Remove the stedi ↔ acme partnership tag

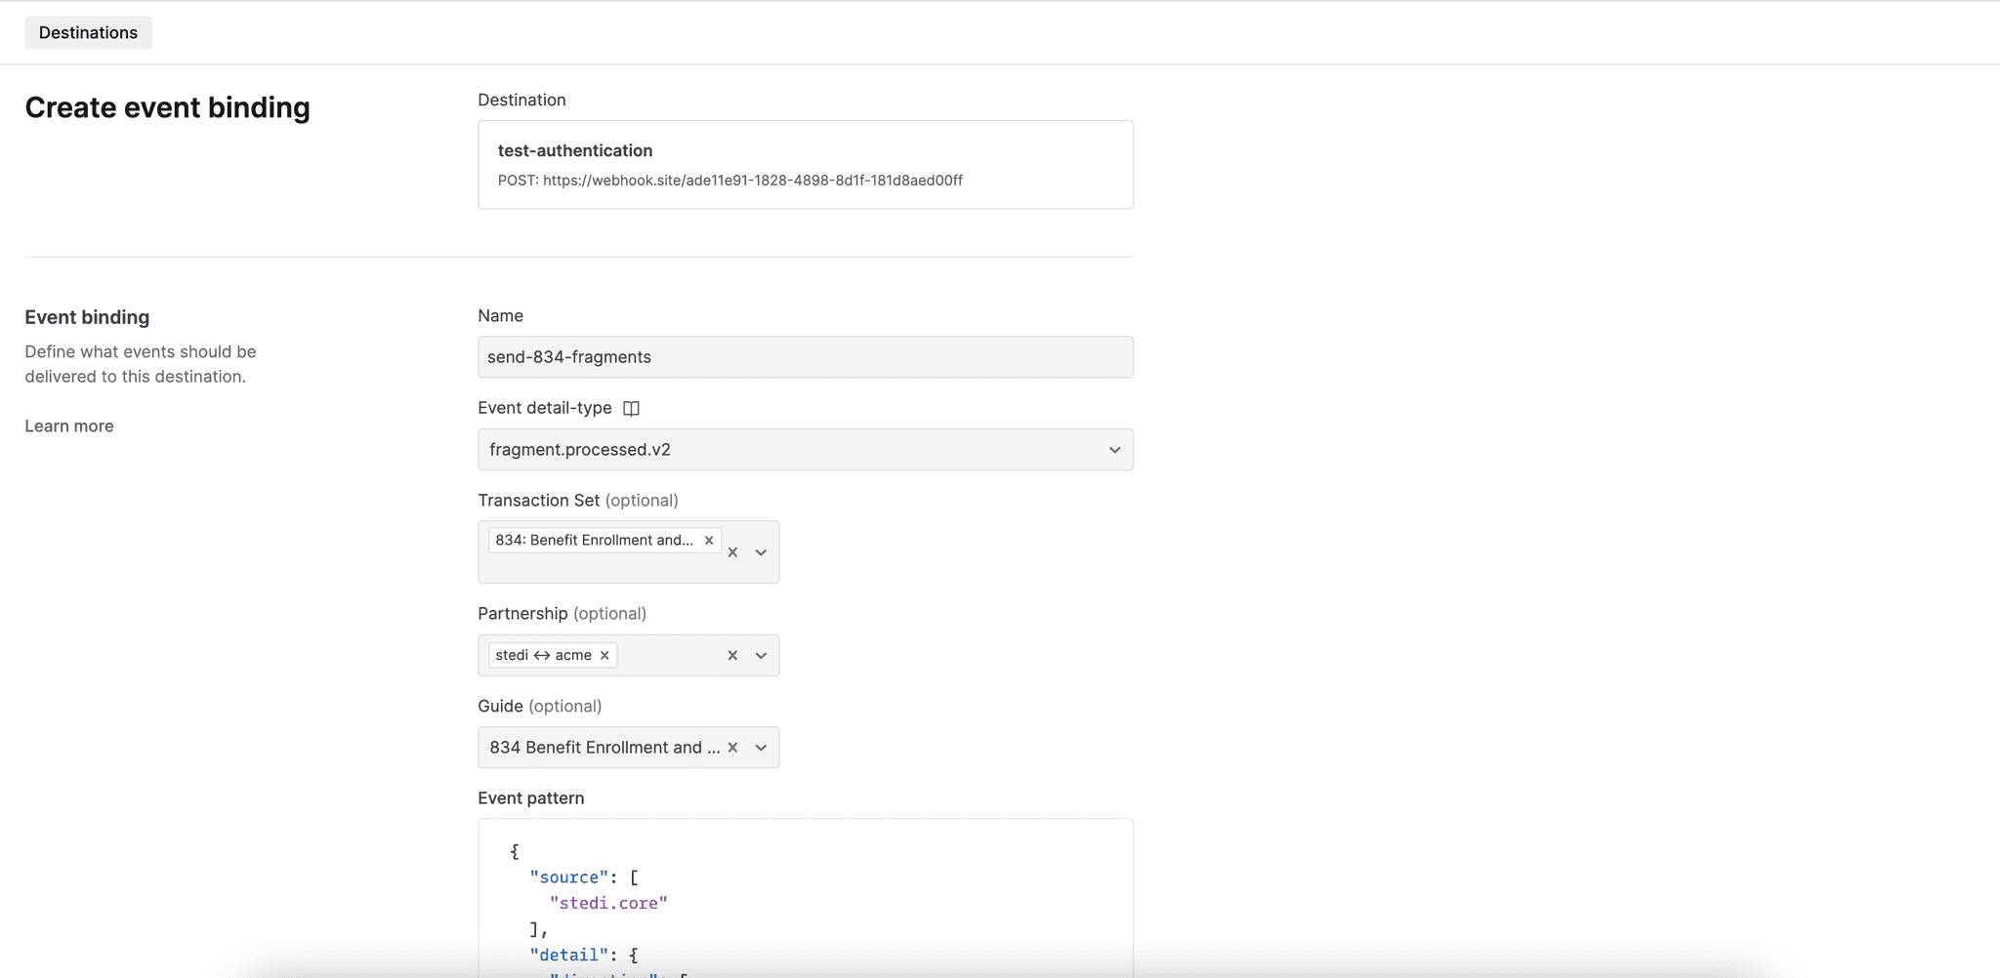coord(604,655)
